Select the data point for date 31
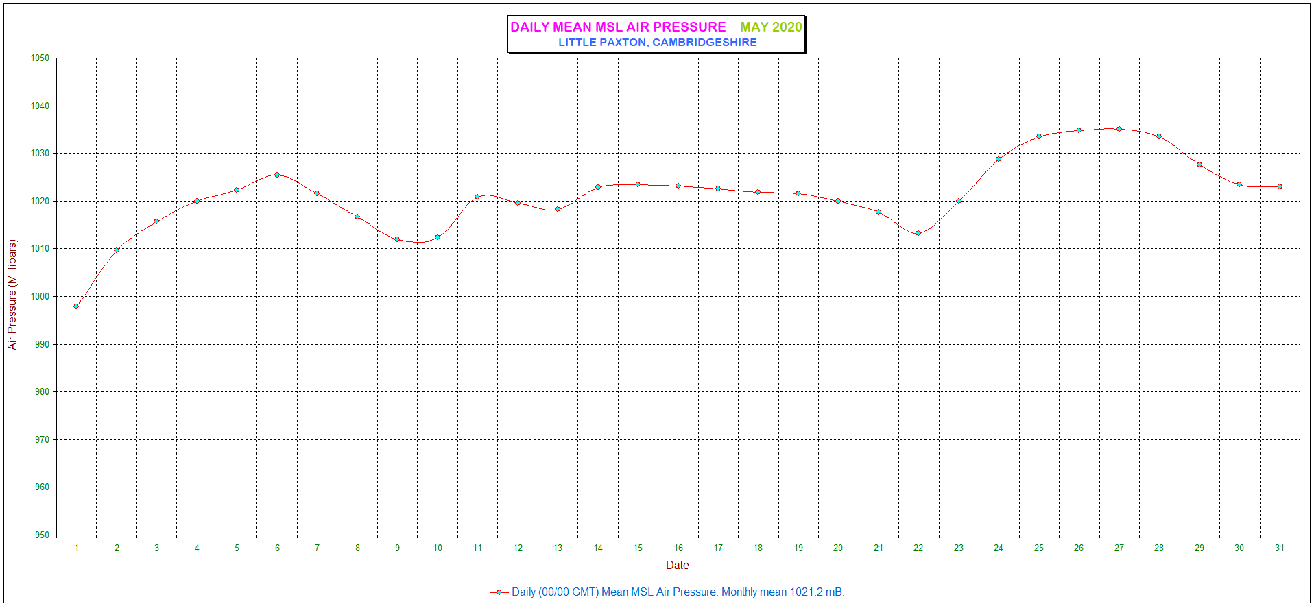 (1280, 186)
